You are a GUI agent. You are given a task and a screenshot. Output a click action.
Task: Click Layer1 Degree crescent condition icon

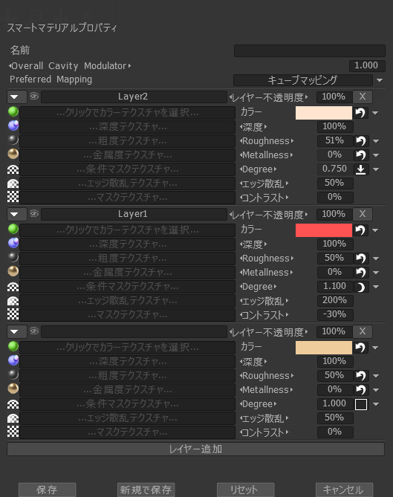coord(360,287)
